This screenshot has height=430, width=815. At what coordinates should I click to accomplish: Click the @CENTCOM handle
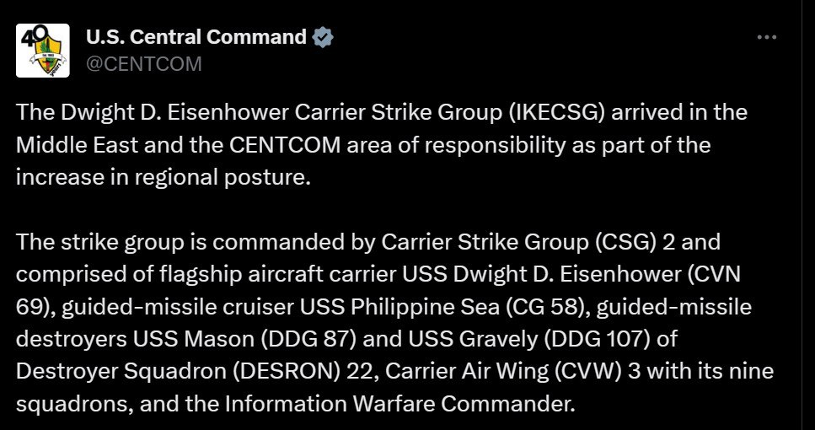[144, 64]
